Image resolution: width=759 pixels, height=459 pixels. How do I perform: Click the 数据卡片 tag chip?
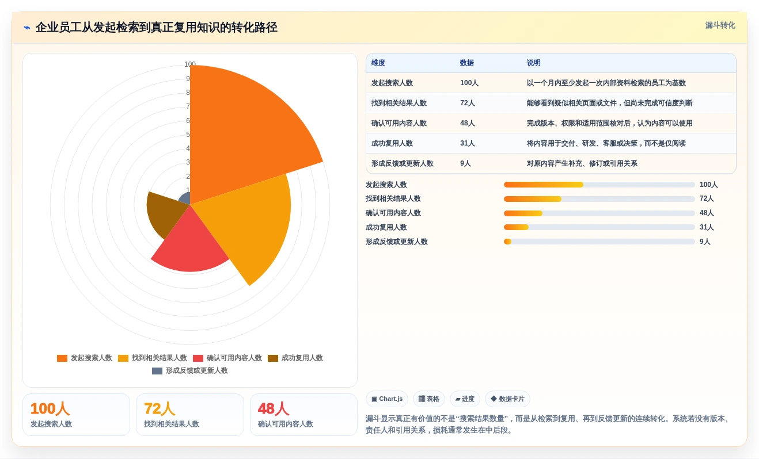tap(507, 399)
